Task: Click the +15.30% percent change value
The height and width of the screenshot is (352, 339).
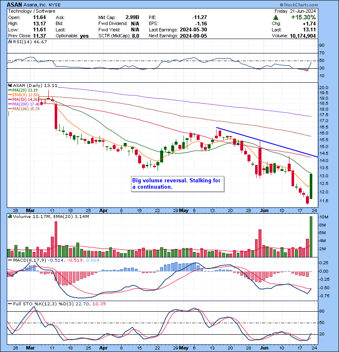Action: coord(303,17)
